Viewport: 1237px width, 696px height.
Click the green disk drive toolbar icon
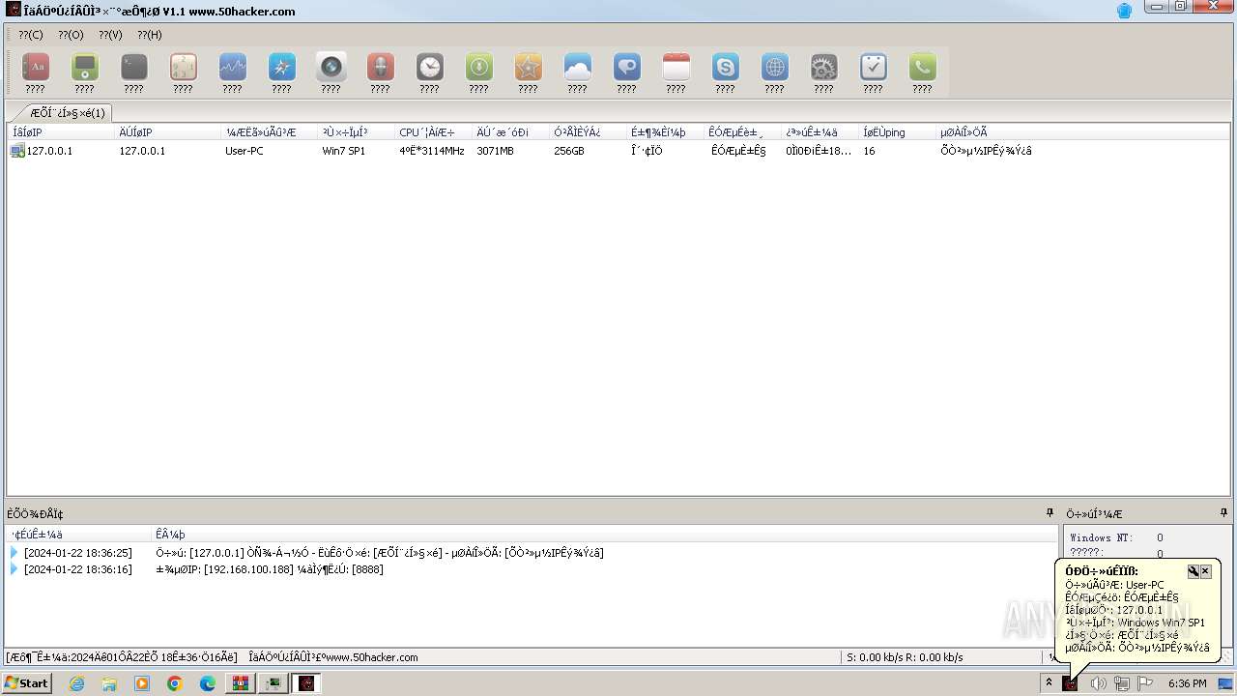[85, 67]
